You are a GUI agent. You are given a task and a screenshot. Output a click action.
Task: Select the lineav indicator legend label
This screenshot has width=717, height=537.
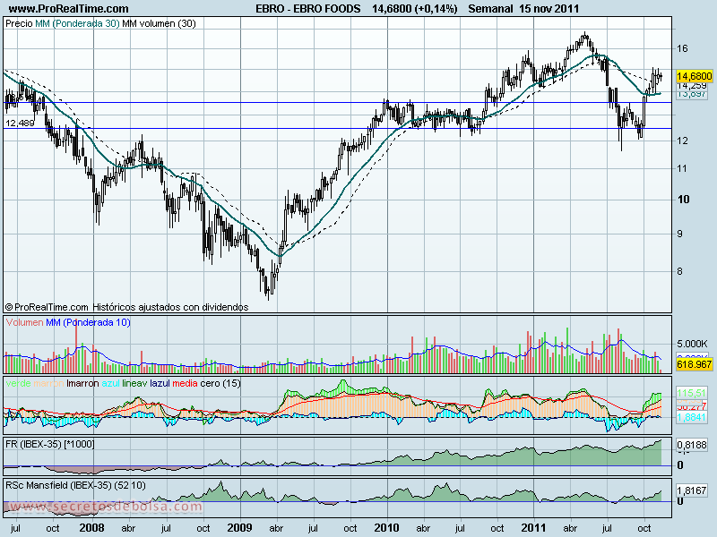point(135,383)
